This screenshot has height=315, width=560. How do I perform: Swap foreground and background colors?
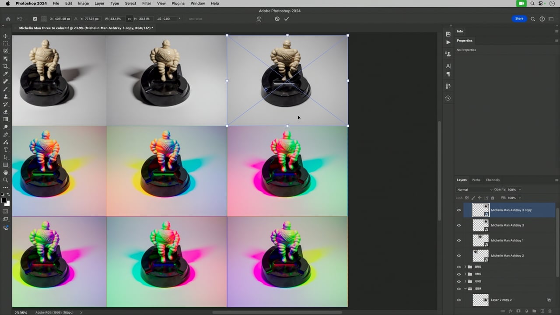tap(8, 195)
